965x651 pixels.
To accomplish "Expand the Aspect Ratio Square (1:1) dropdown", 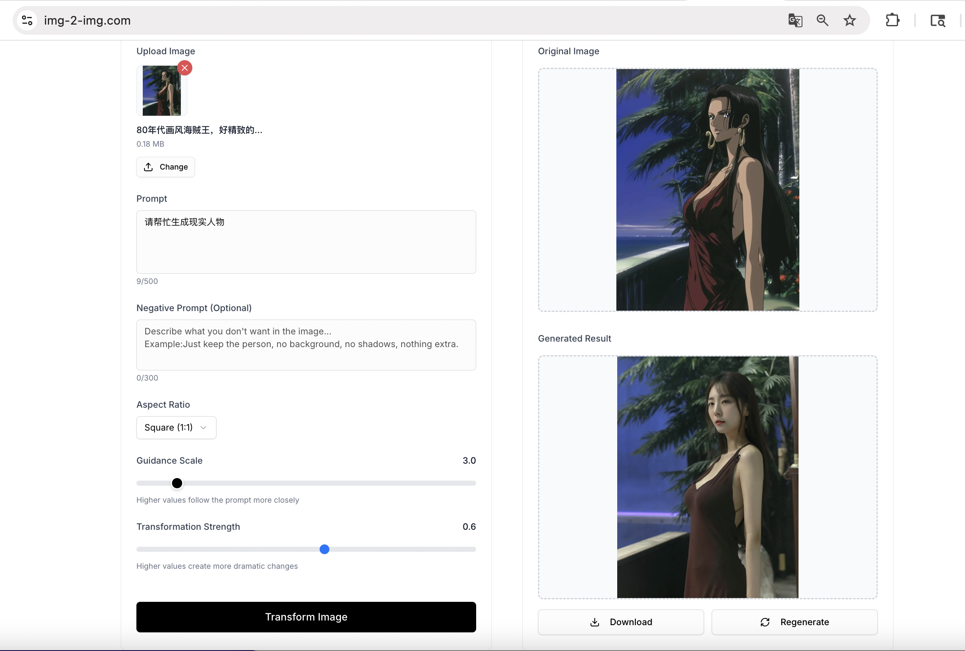I will [176, 428].
